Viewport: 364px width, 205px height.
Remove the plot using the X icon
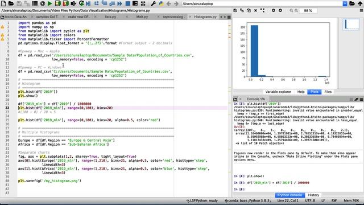[x=255, y=10]
